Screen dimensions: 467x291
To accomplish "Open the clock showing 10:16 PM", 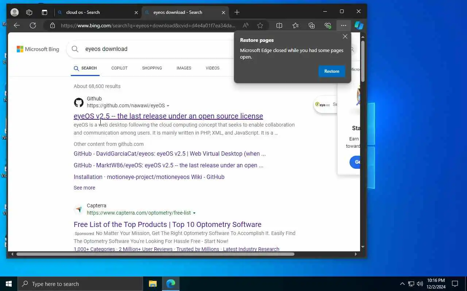I will coord(436,284).
